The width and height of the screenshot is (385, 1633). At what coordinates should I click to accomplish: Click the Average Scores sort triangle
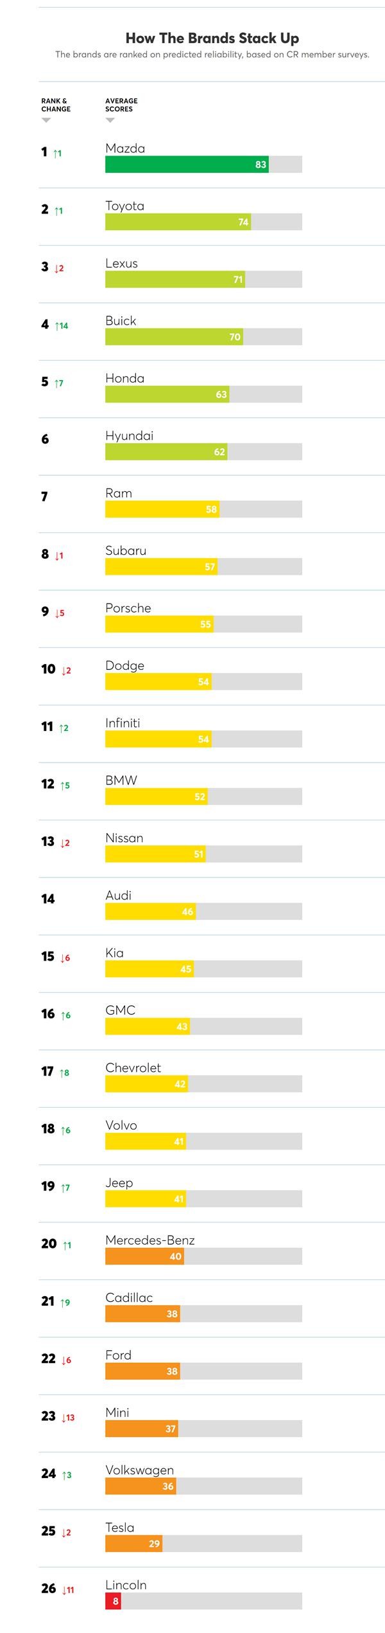coord(110,120)
